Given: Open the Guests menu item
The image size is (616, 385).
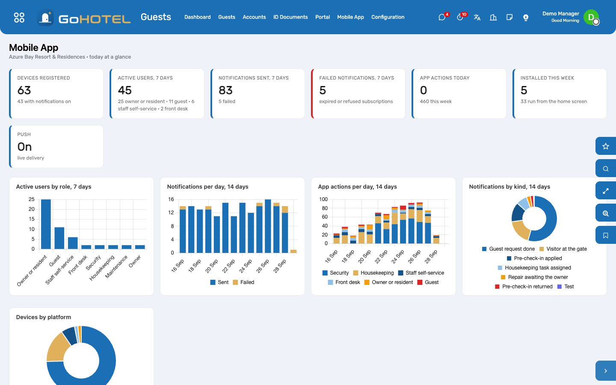Looking at the screenshot, I should 227,17.
